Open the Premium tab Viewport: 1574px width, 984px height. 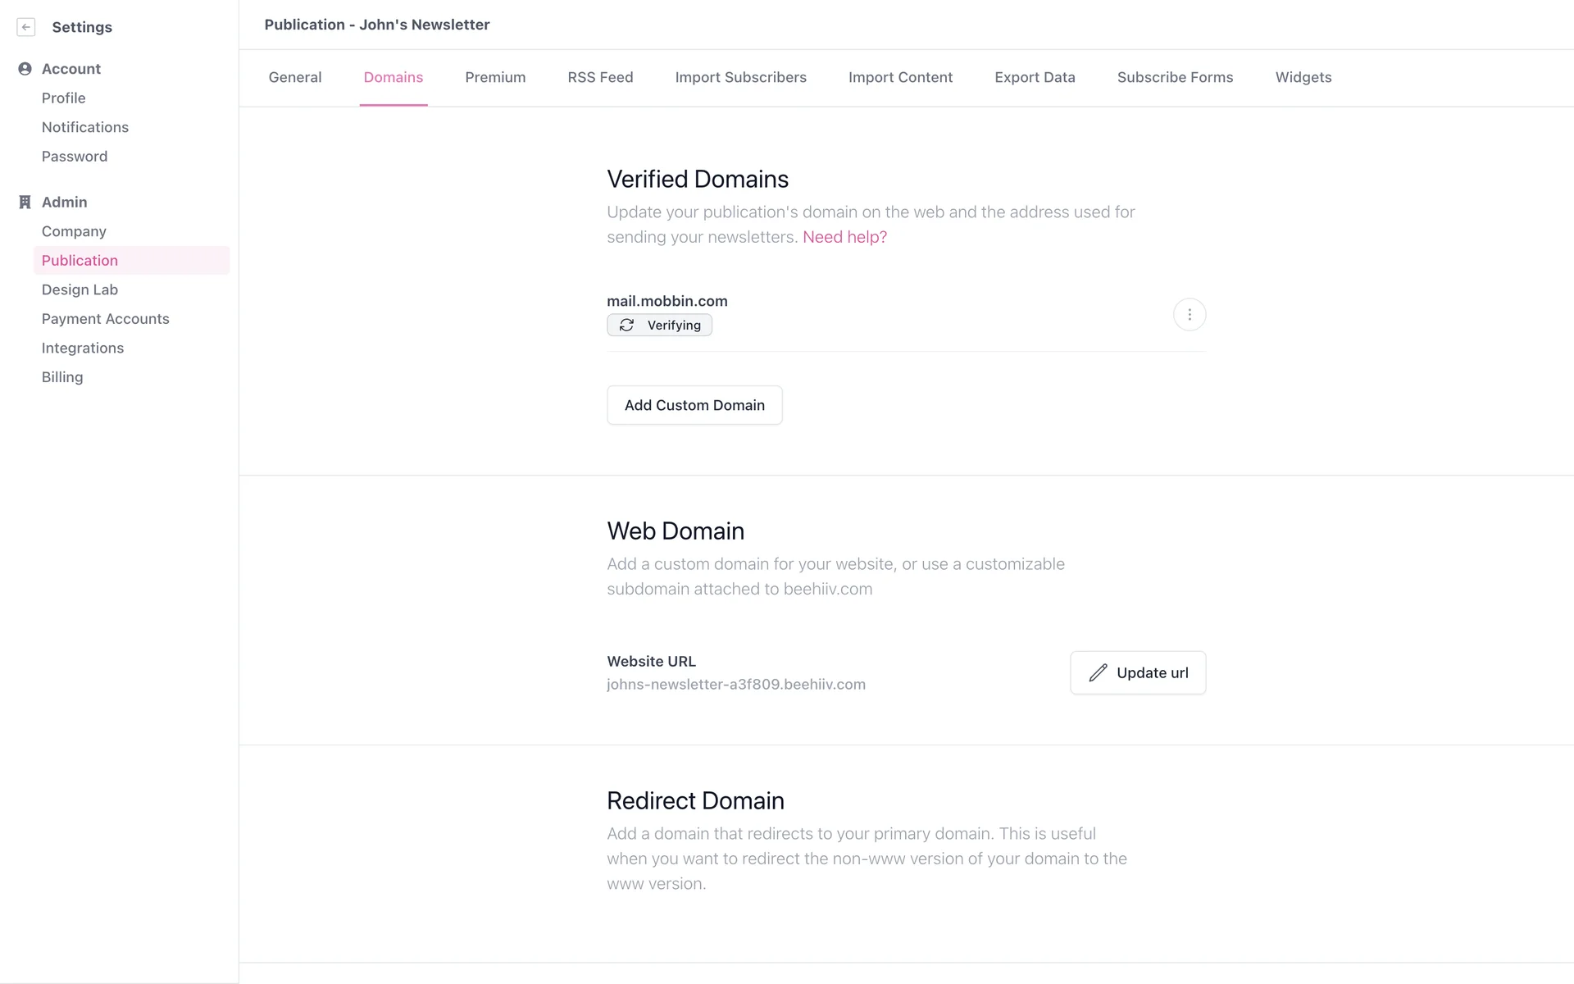pyautogui.click(x=495, y=78)
